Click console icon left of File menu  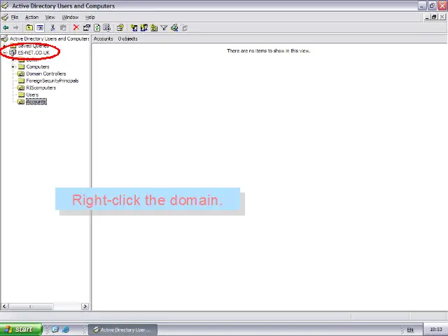coord(5,17)
